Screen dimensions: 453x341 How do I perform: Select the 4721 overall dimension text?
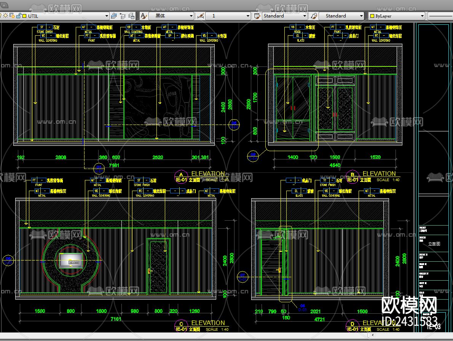tap(319, 319)
